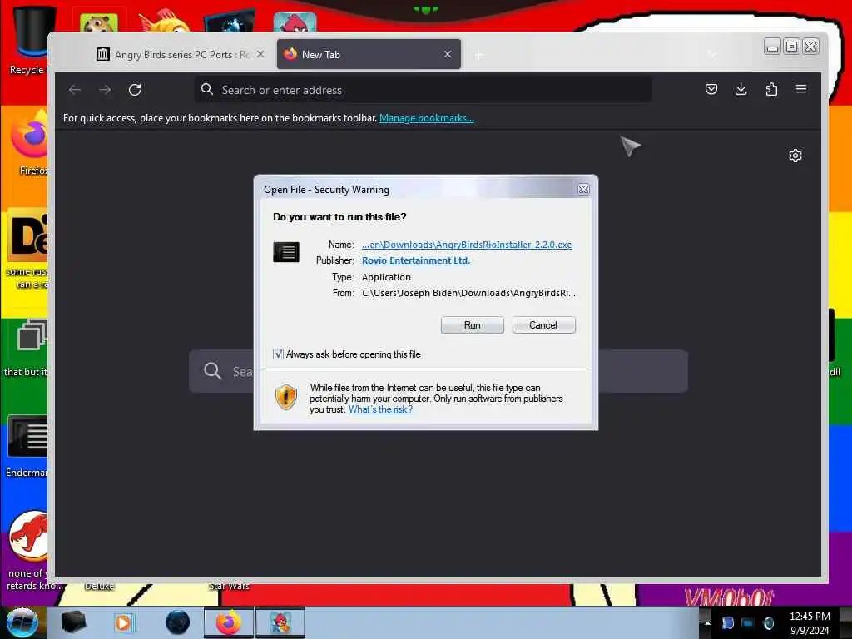Click the Angry Birds taskbar button
This screenshot has width=852, height=639.
click(280, 622)
